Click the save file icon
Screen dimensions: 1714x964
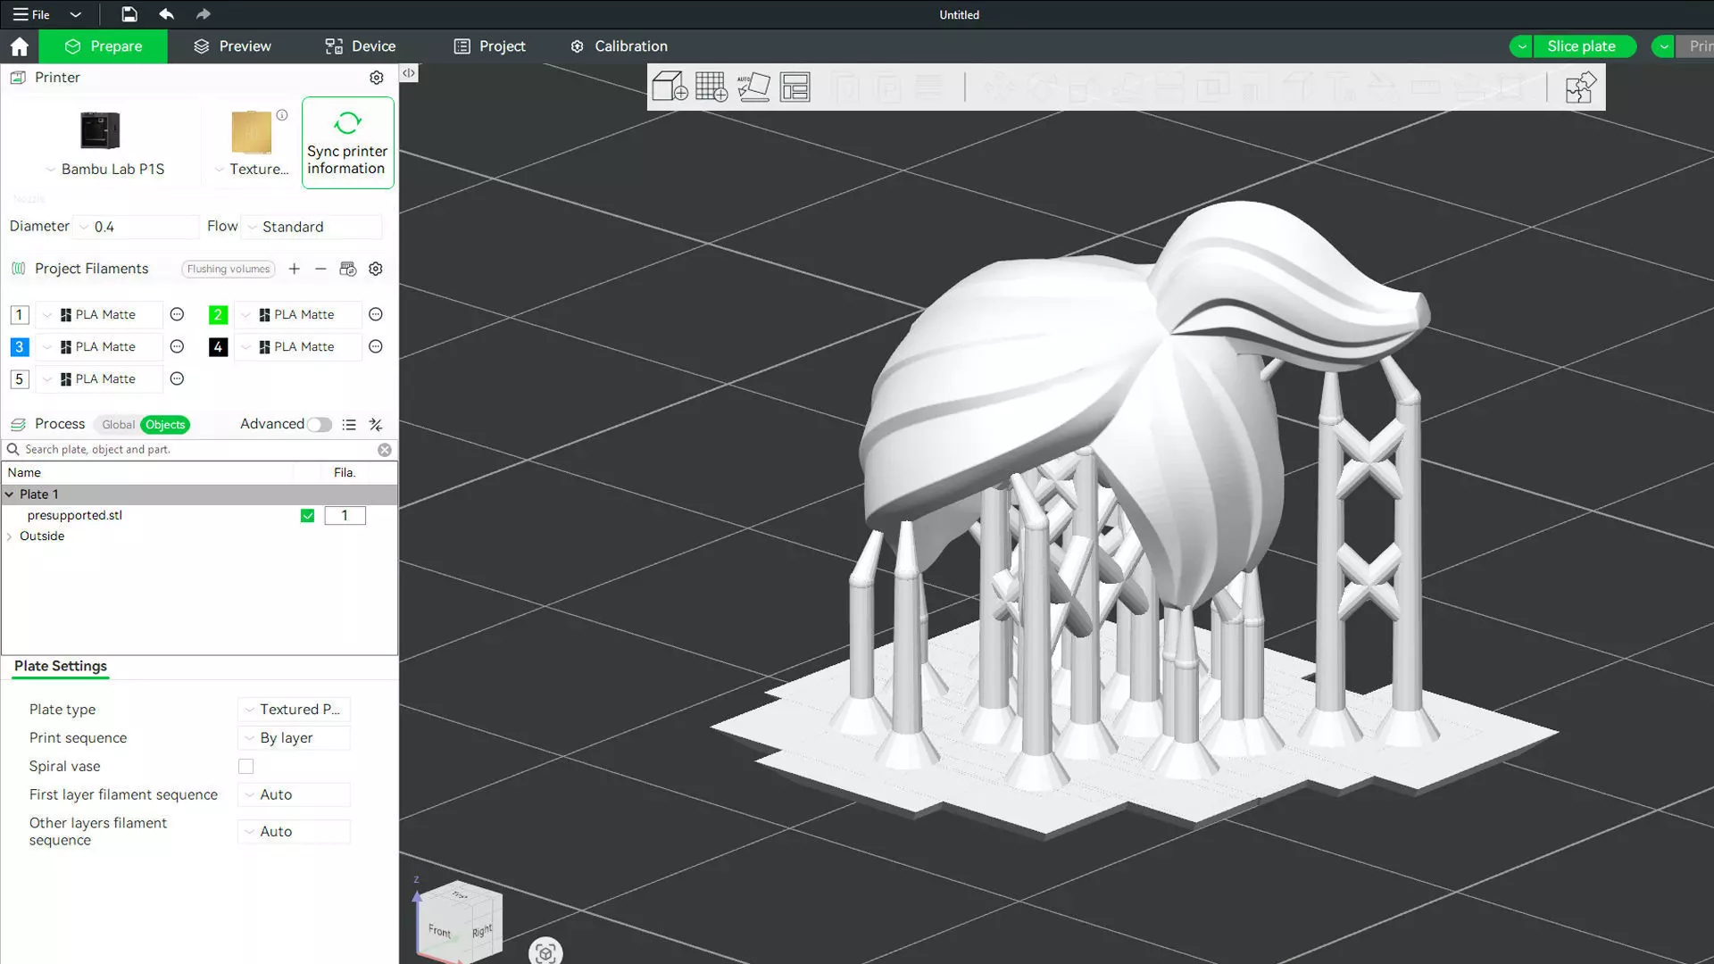pyautogui.click(x=129, y=14)
